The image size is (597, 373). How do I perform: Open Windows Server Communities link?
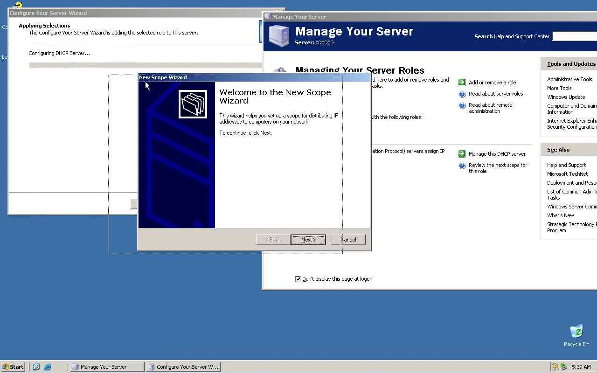click(572, 207)
